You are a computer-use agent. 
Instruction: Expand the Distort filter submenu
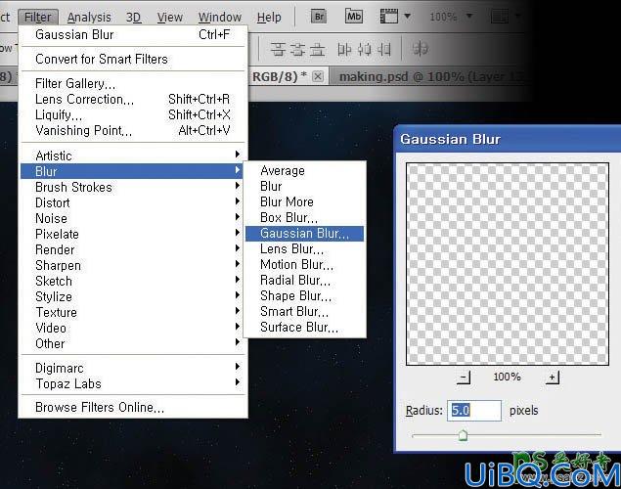point(133,202)
